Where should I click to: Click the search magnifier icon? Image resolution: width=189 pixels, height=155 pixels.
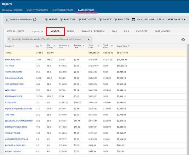coord(9,39)
